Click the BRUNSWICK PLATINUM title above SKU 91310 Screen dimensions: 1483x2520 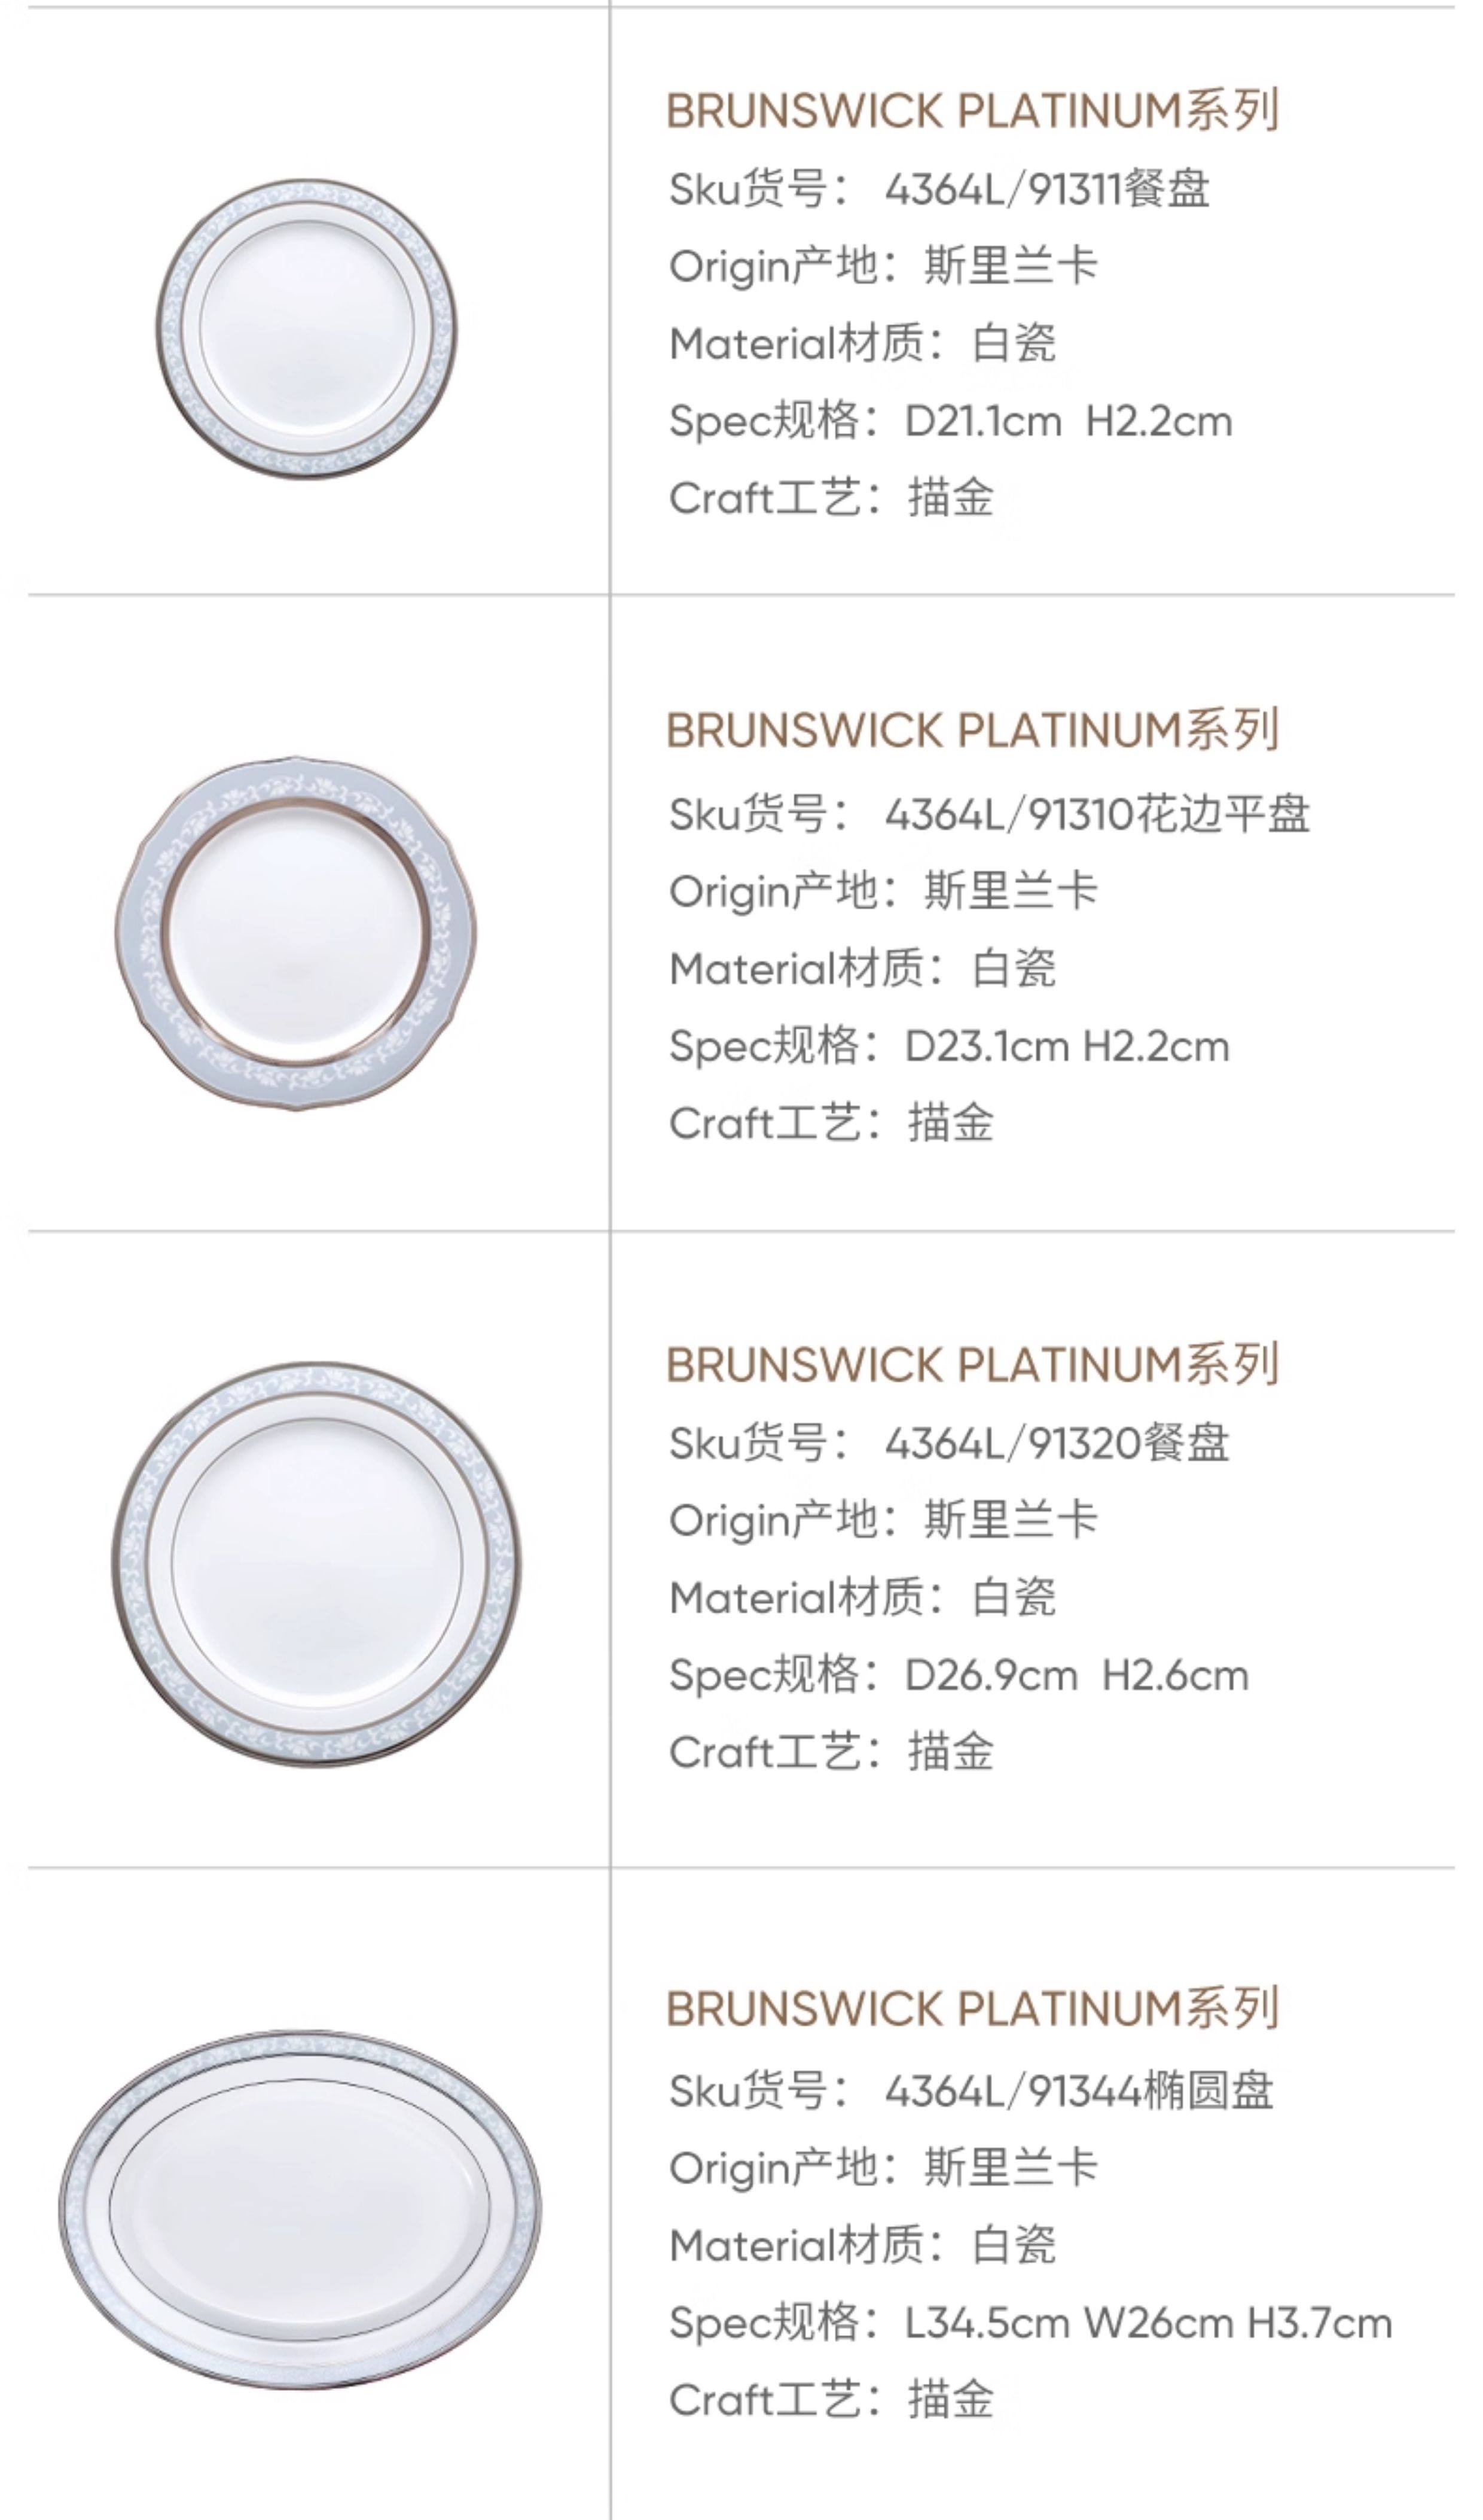(x=971, y=731)
